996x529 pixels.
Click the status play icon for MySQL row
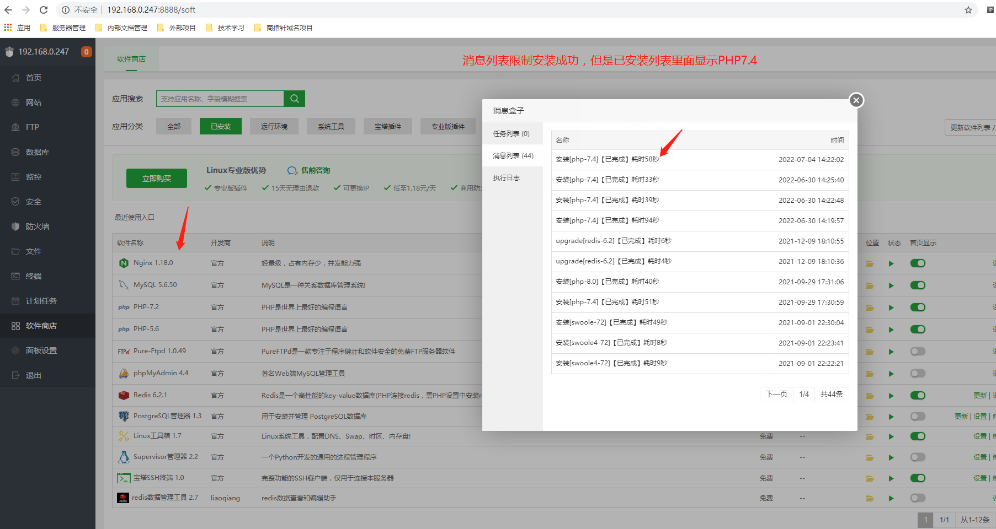(891, 285)
